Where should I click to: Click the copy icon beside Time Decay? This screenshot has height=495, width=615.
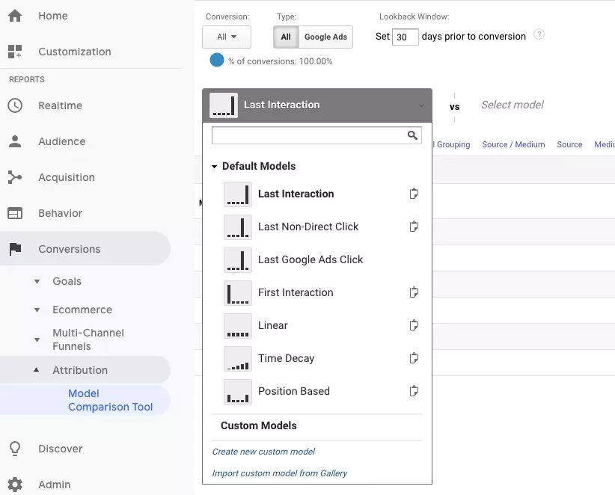tap(414, 358)
